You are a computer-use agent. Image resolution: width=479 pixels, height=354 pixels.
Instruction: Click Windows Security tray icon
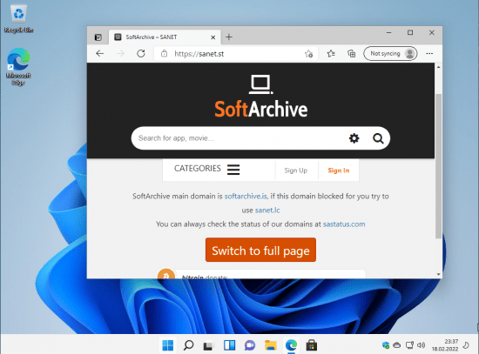click(386, 345)
